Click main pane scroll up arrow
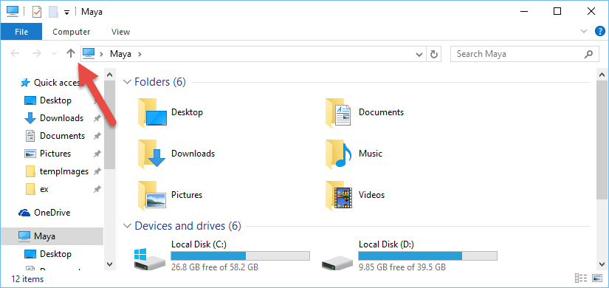The image size is (609, 288). pyautogui.click(x=602, y=75)
